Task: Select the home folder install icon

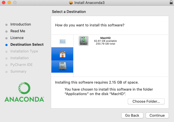Action: pyautogui.click(x=63, y=54)
